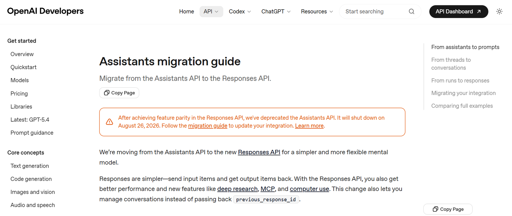Screen dimensions: 512x216
Task: Open the migration guide link
Action: (208, 126)
